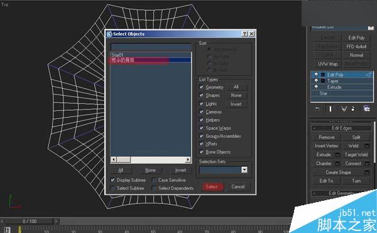377x233 pixels.
Task: Uncheck the Helpers list type
Action: tap(202, 120)
